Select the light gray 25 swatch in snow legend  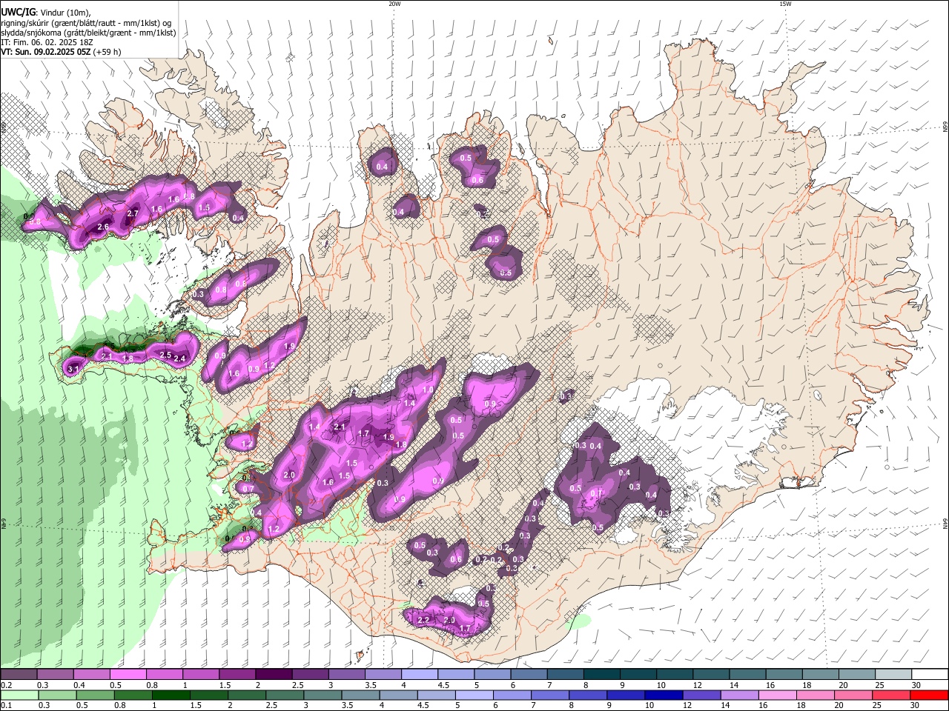click(x=893, y=675)
